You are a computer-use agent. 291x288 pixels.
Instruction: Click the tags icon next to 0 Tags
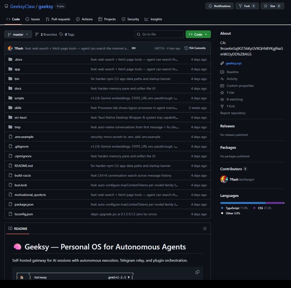click(x=61, y=34)
